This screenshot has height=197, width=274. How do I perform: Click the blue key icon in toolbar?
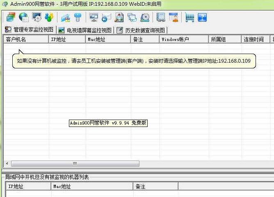[x=78, y=17]
